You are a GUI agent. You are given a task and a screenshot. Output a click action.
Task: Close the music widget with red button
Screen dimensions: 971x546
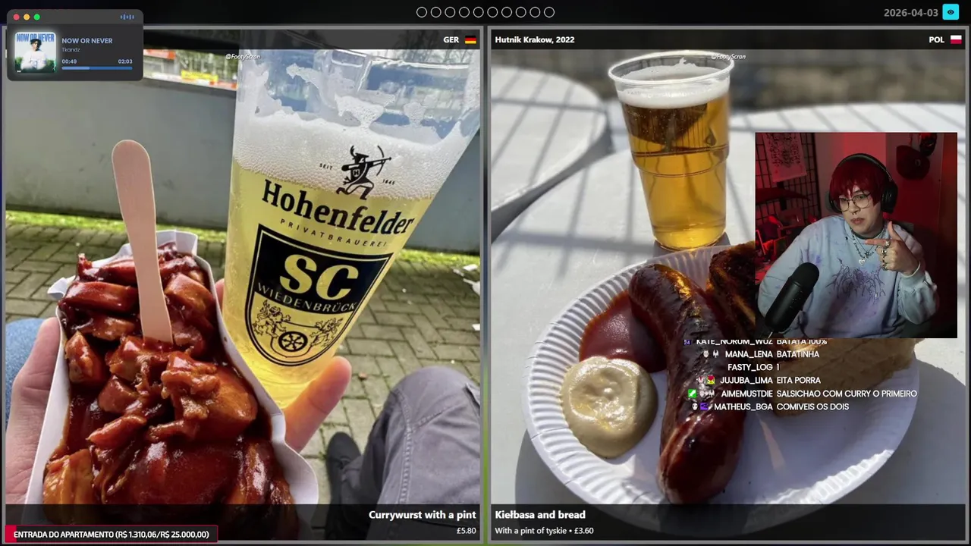(x=17, y=17)
